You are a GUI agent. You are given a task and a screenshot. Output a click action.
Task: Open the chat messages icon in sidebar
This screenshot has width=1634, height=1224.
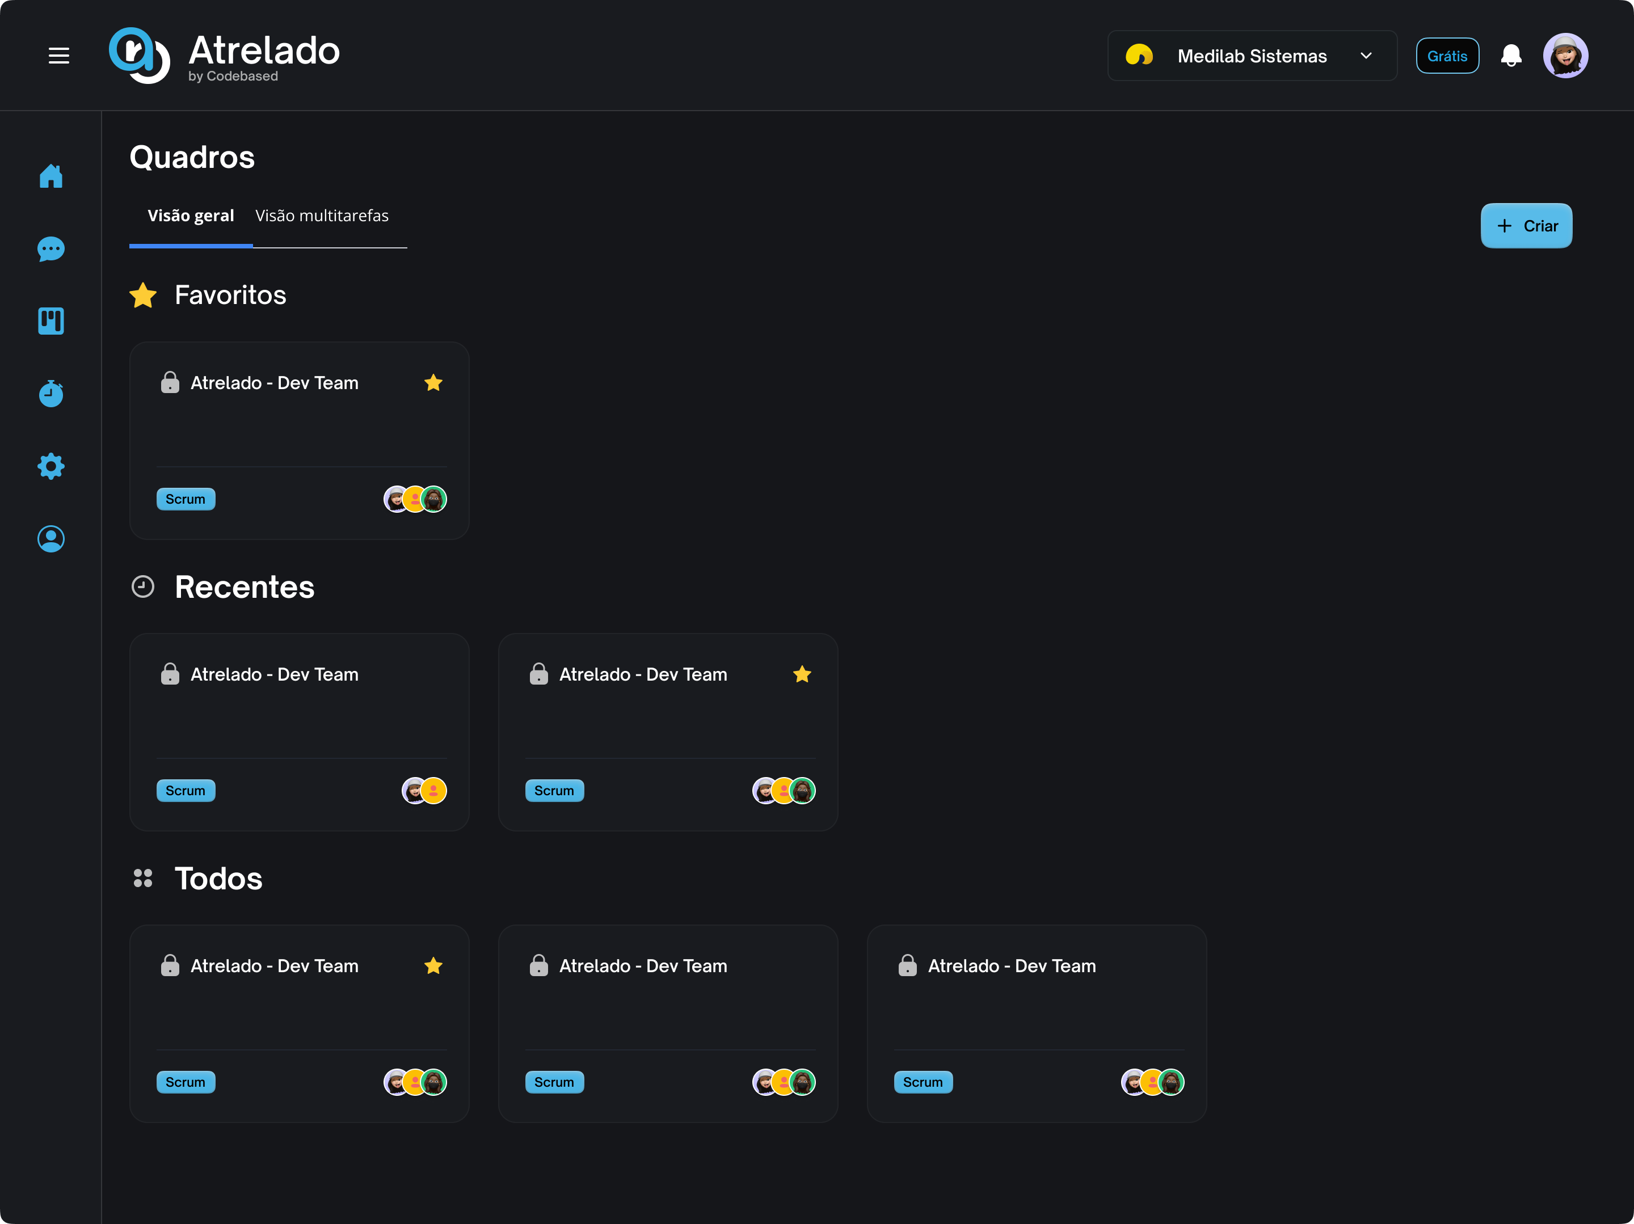[x=50, y=249]
